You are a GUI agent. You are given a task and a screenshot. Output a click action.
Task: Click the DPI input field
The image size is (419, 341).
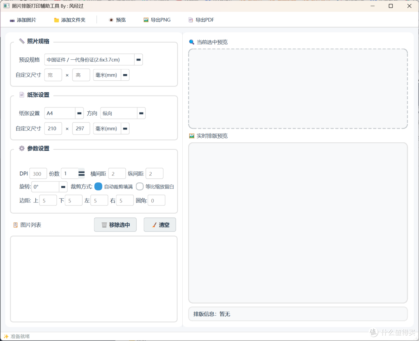38,174
